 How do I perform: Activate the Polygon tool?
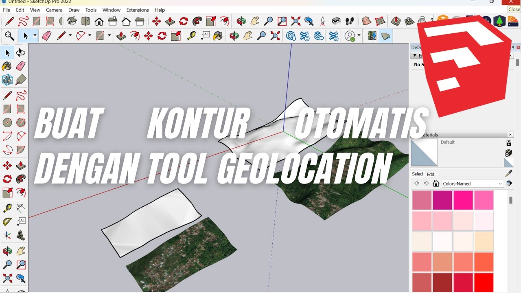21,122
